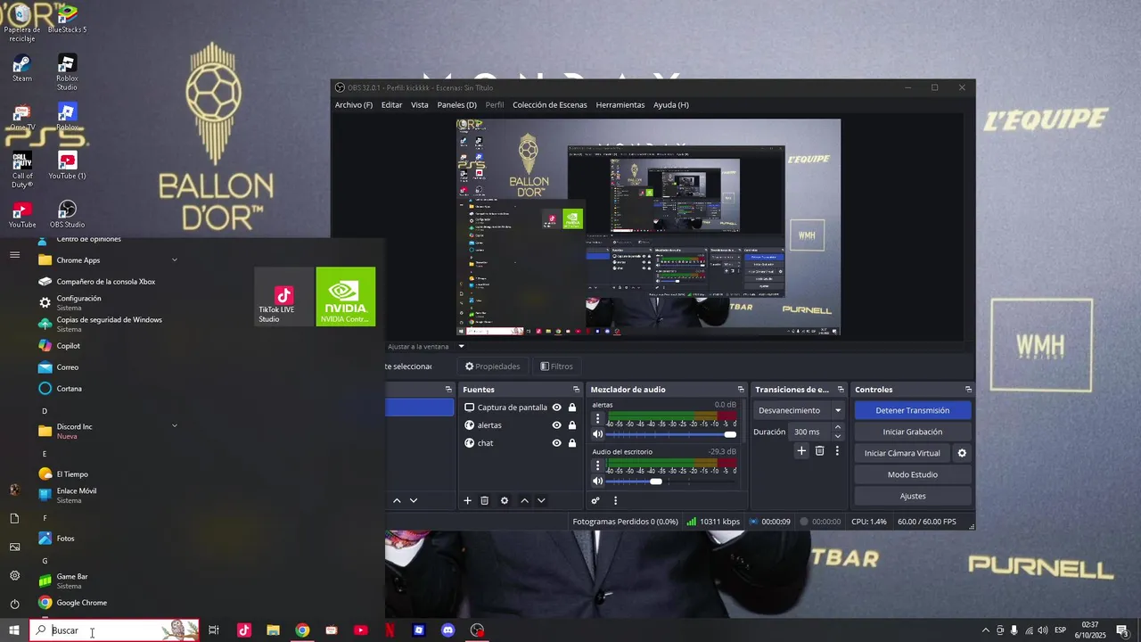Undock the Fuentes panel with its float icon

576,390
